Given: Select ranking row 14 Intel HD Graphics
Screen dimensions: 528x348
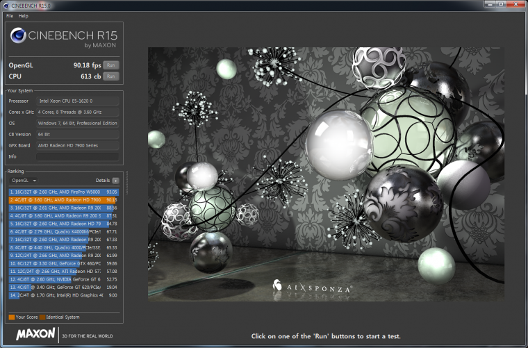Looking at the screenshot, I should click(x=64, y=295).
